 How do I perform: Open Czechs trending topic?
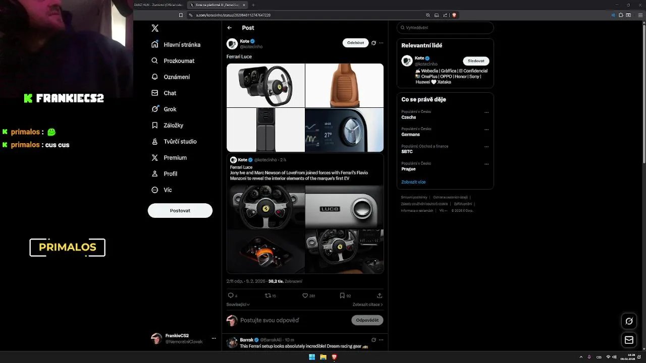click(409, 117)
